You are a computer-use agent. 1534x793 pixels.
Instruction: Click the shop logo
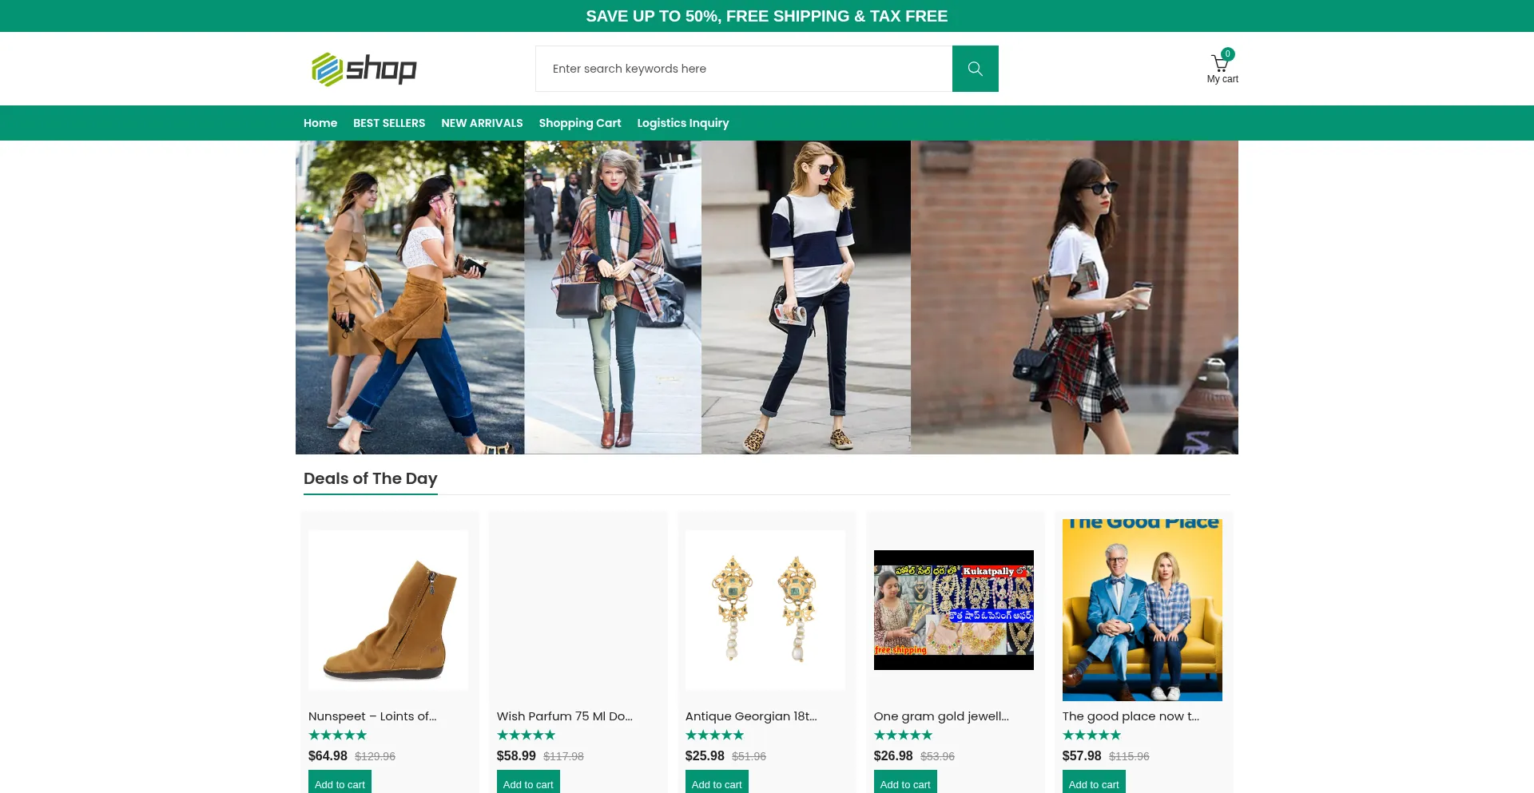(x=364, y=69)
